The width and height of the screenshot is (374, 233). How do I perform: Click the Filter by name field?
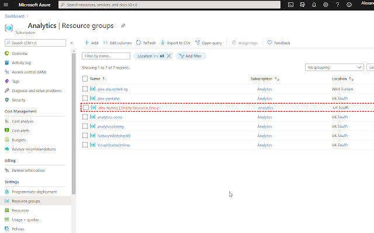point(106,56)
